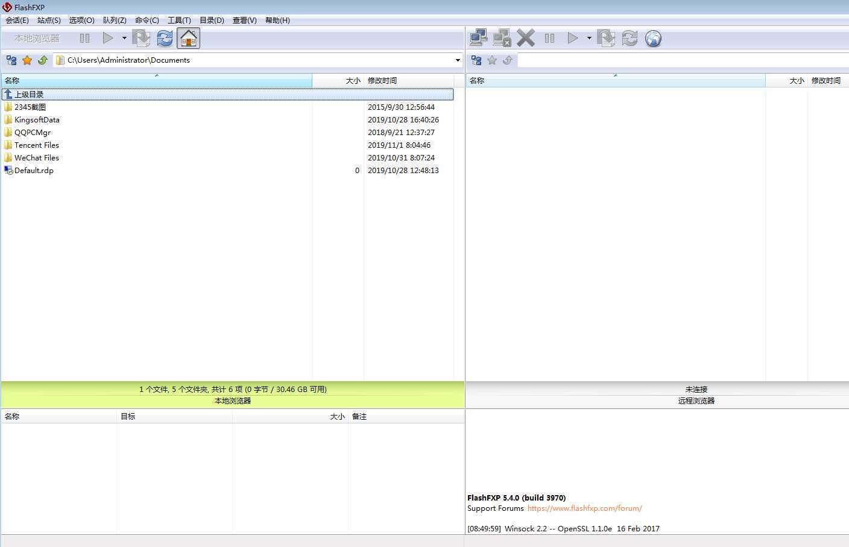Open the 站点(S) menu
Screen dimensions: 849x547
(x=49, y=21)
